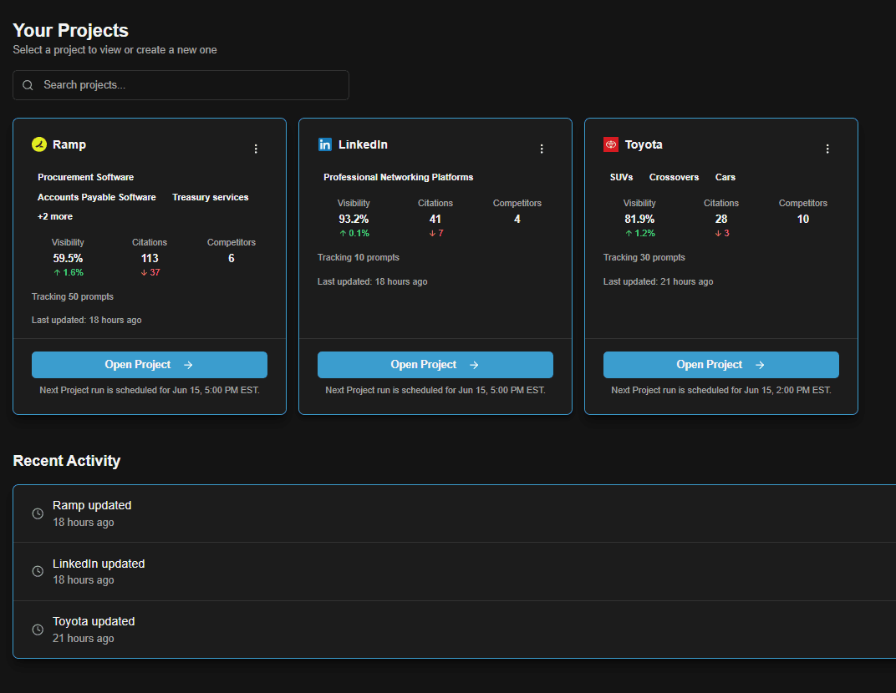Open the Ramp card three-dot menu
The height and width of the screenshot is (693, 896).
256,149
